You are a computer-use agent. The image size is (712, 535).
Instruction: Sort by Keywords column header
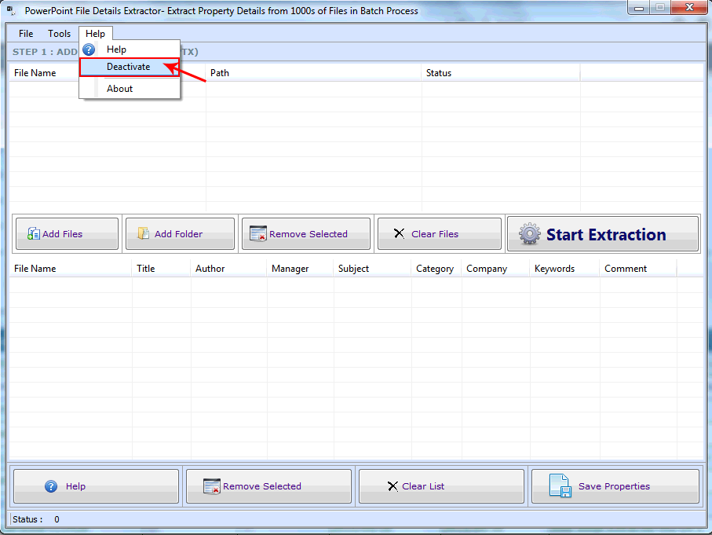[x=564, y=269]
